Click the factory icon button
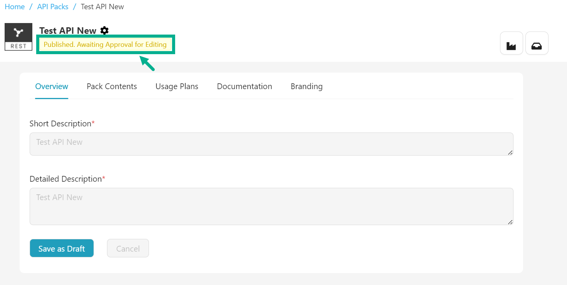 tap(511, 43)
